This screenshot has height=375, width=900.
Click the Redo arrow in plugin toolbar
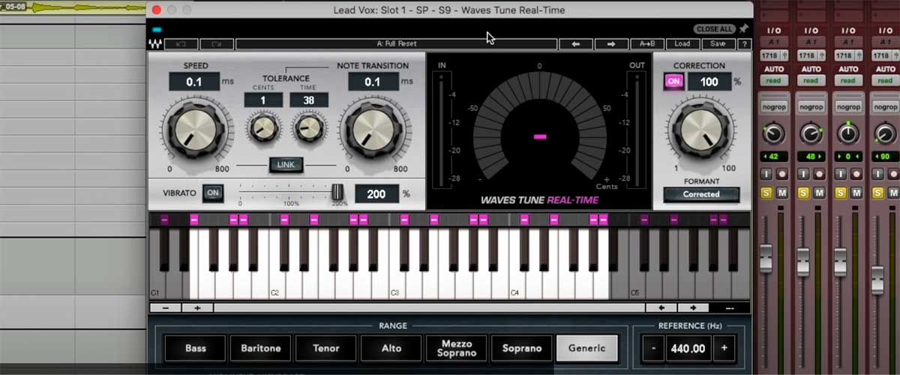[x=217, y=44]
